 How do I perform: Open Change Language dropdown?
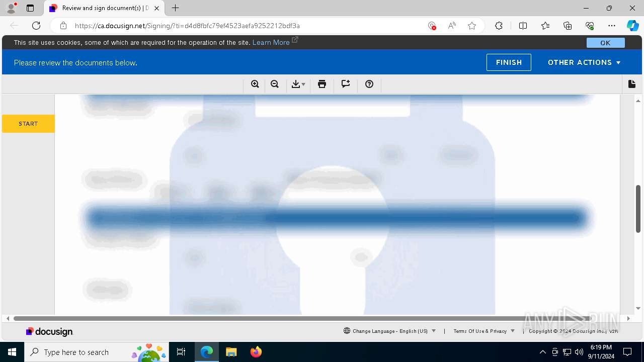pyautogui.click(x=390, y=331)
